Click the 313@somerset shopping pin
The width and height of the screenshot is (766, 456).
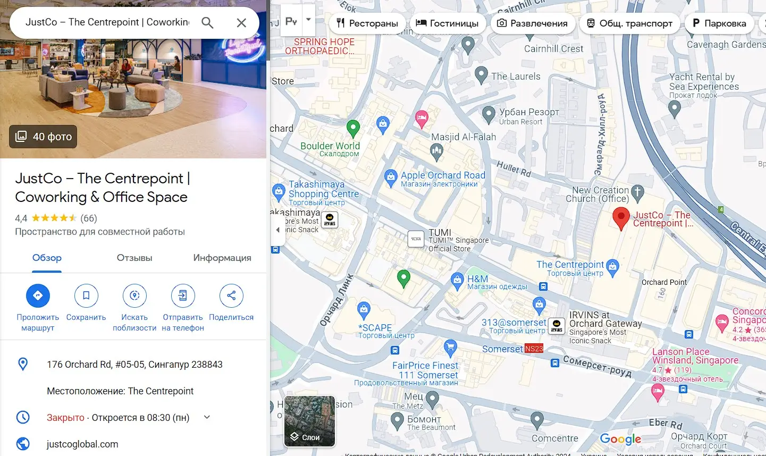pos(539,306)
